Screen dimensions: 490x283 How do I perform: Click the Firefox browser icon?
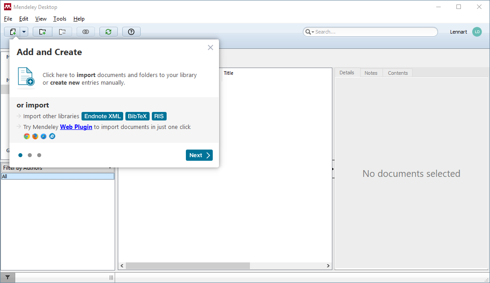pos(35,136)
